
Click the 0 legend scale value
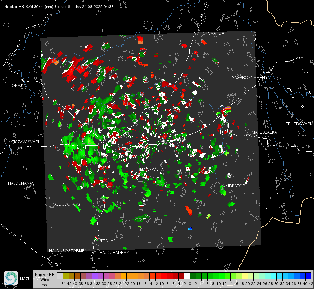[x=190, y=284]
